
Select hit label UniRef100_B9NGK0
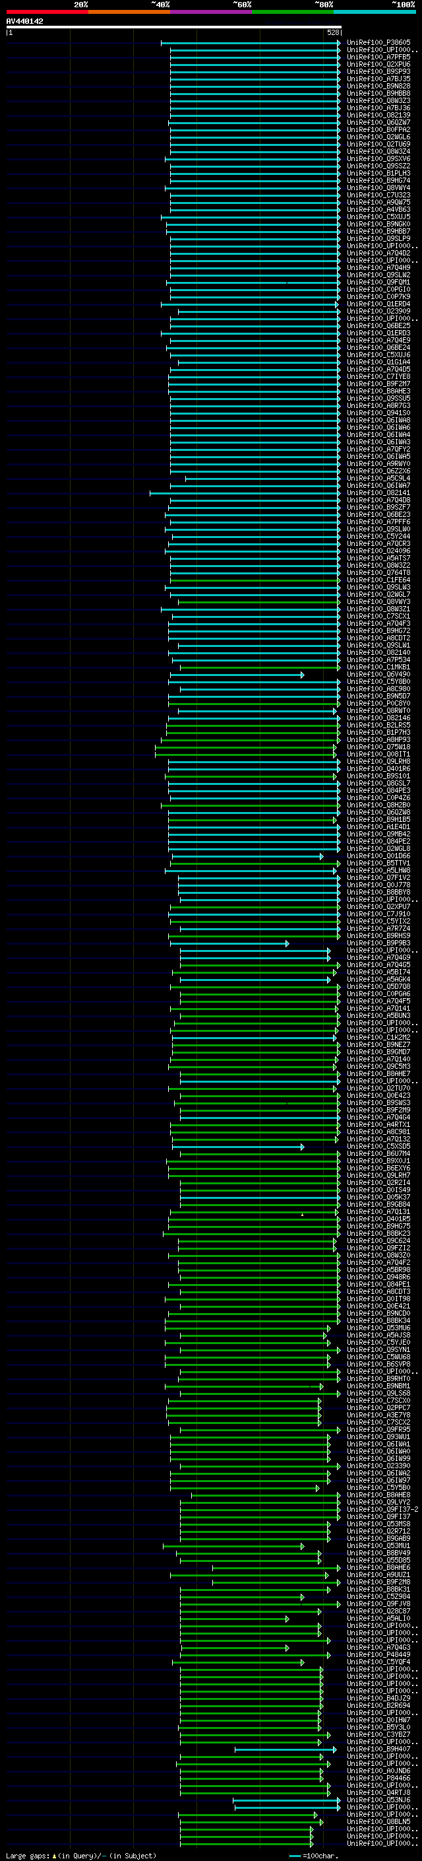pos(378,224)
